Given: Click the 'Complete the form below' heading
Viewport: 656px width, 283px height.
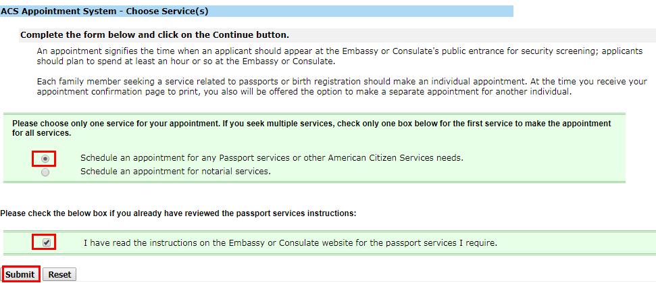Looking at the screenshot, I should click(x=154, y=34).
